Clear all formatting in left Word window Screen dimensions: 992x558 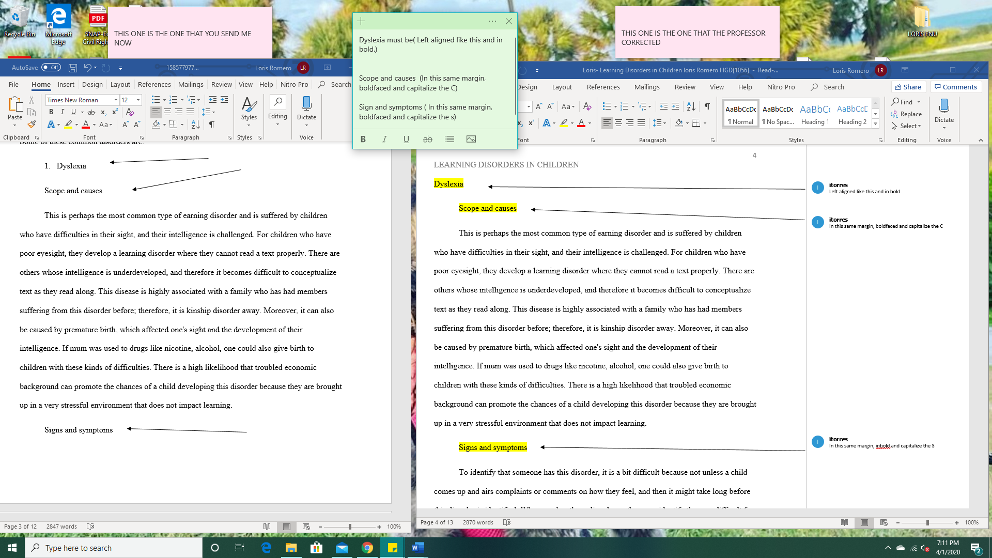pyautogui.click(x=130, y=112)
